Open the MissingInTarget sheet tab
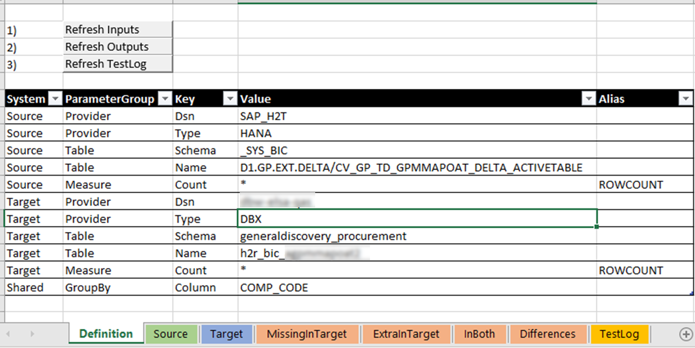The height and width of the screenshot is (348, 695). (307, 334)
